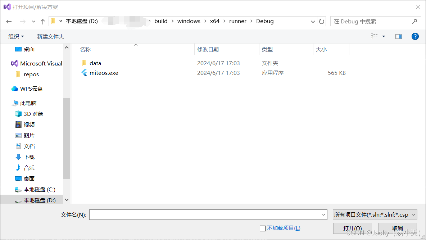The image size is (426, 240).
Task: Open the data folder
Action: [x=95, y=63]
